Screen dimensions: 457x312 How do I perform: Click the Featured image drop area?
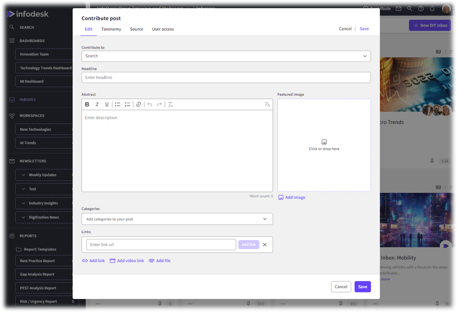click(324, 144)
